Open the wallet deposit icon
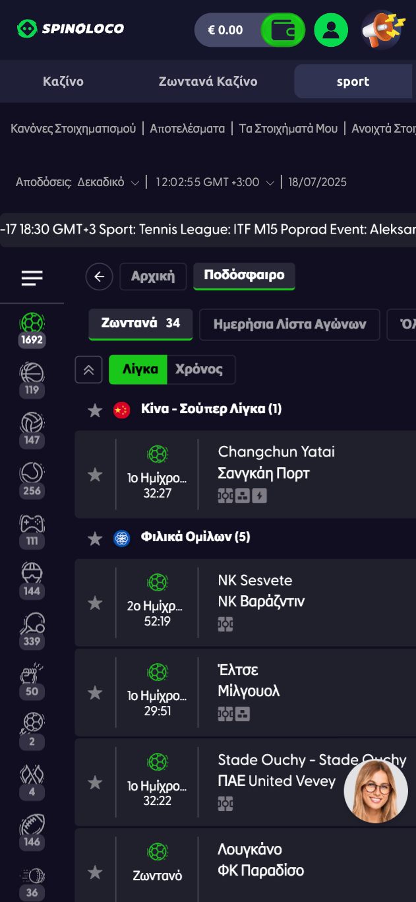The width and height of the screenshot is (416, 902). 283,30
